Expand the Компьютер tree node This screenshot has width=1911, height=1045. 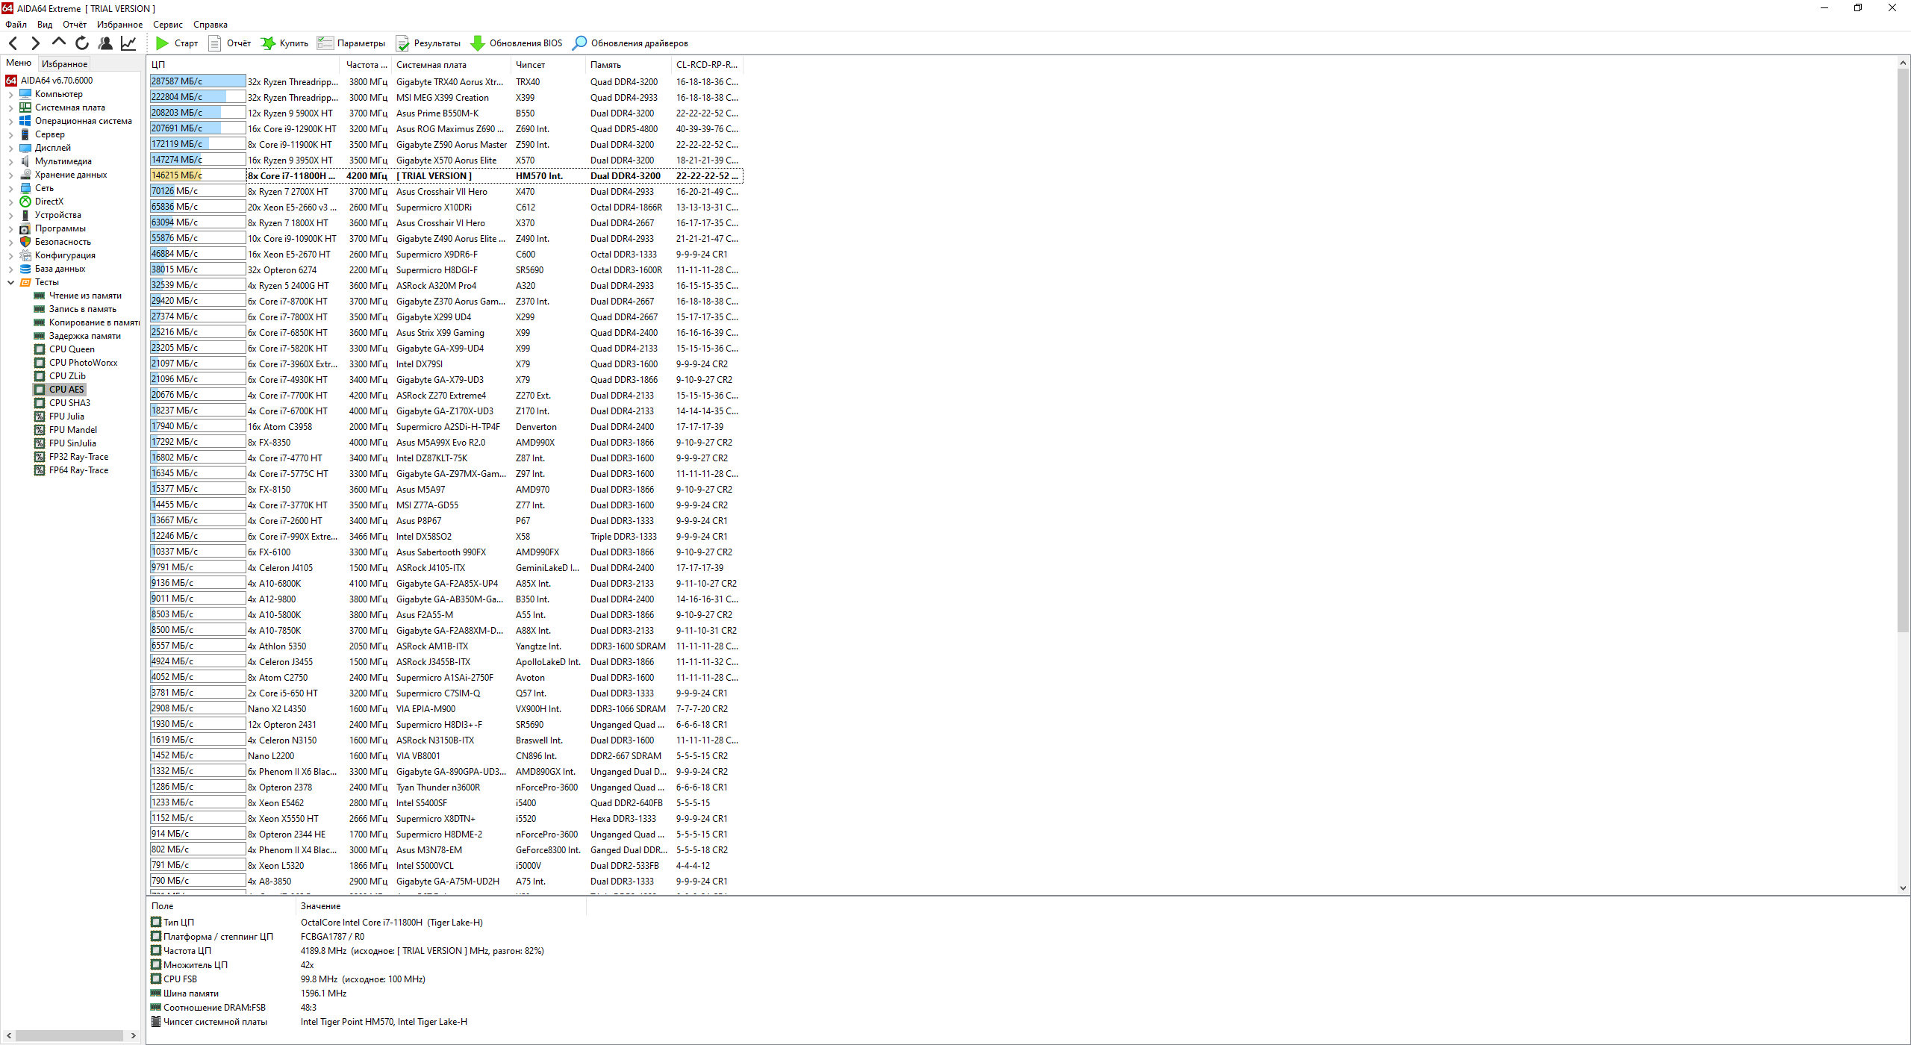(10, 94)
